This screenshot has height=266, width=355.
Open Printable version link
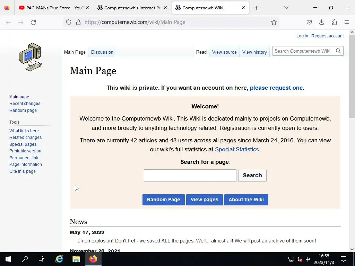[x=25, y=151]
